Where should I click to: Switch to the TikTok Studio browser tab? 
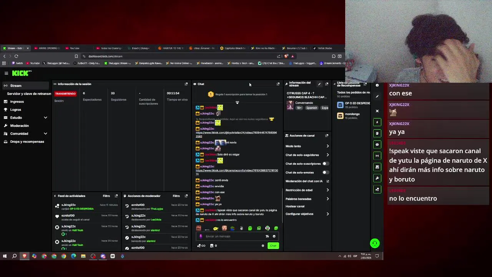click(325, 48)
